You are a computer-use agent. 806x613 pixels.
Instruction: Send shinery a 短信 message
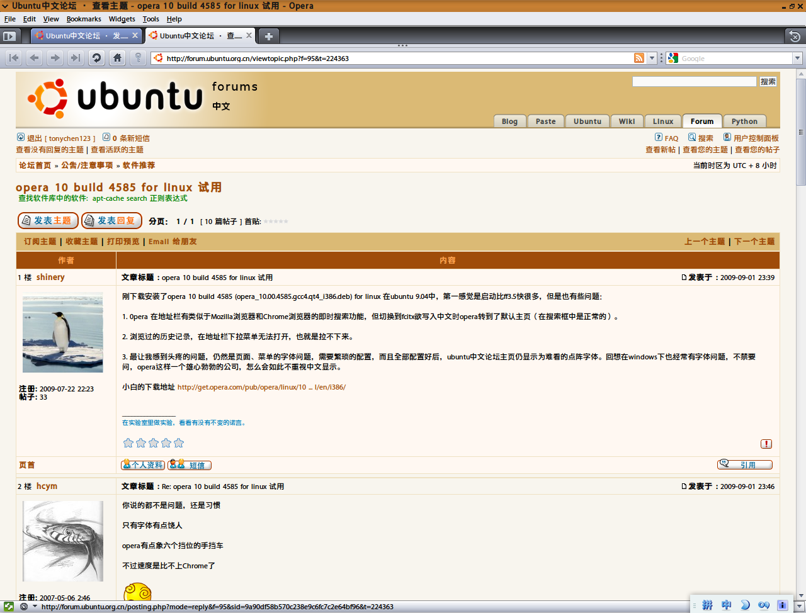coord(190,465)
